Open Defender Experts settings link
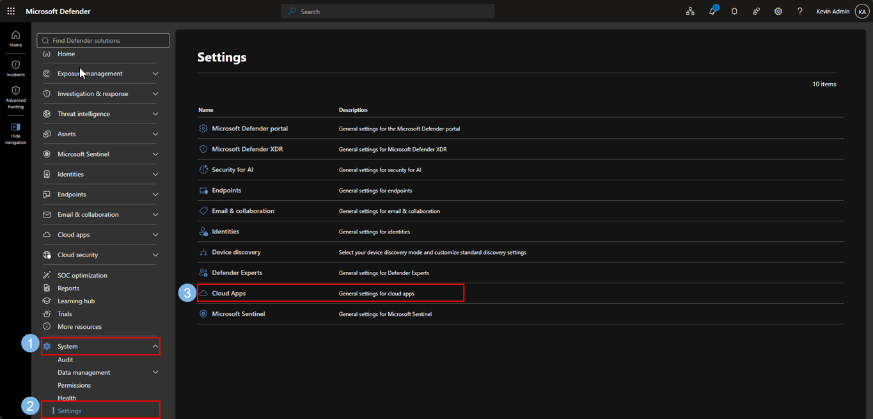873x419 pixels. tap(237, 273)
